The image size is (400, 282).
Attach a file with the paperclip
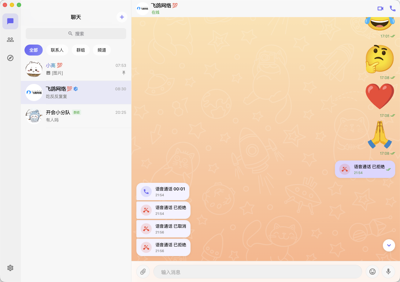coord(143,271)
